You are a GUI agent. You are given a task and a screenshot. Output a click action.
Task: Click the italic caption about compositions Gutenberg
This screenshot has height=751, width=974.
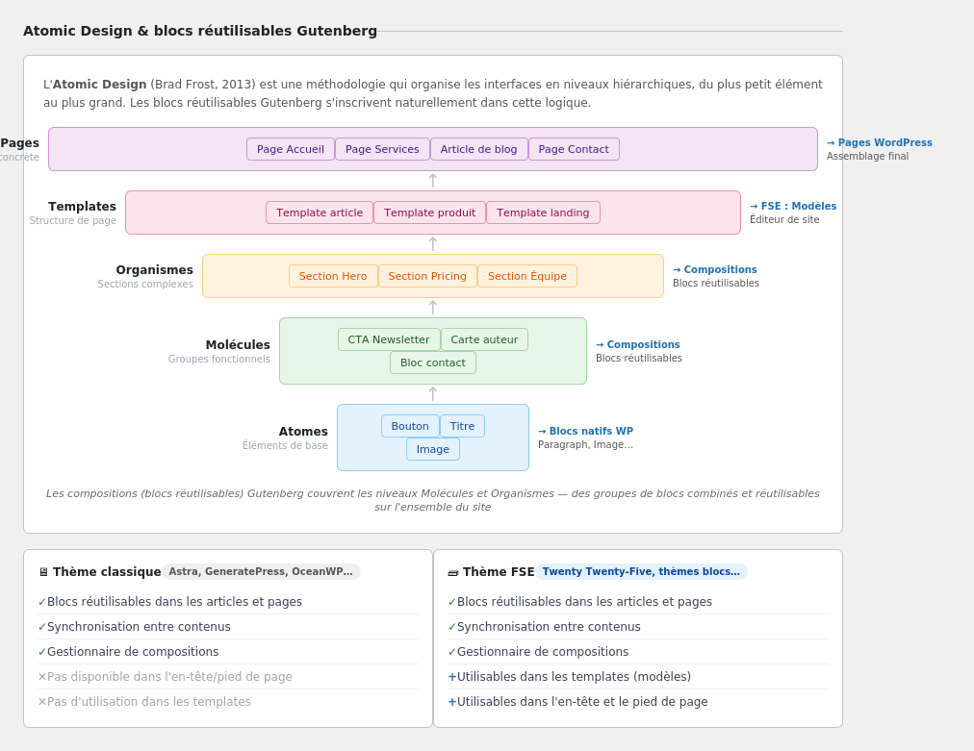(433, 500)
